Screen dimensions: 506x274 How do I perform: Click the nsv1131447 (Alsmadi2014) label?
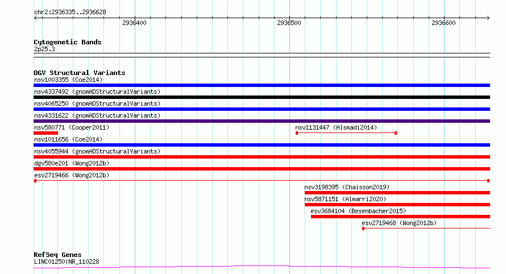pyautogui.click(x=336, y=127)
